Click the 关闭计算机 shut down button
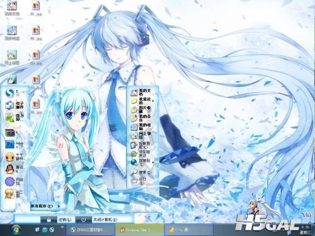Image resolution: width=315 pixels, height=236 pixels. point(96,220)
